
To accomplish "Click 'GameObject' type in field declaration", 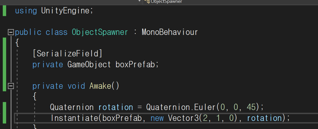I will click(x=89, y=64).
